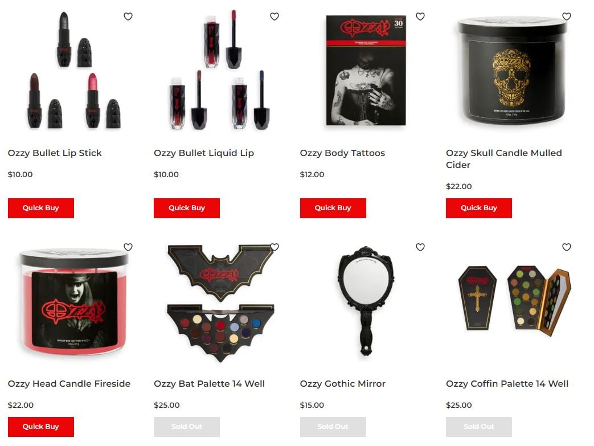The image size is (594, 446).
Task: Wishlist heart for Ozzy Head Candle Fireside
Action: tap(128, 247)
